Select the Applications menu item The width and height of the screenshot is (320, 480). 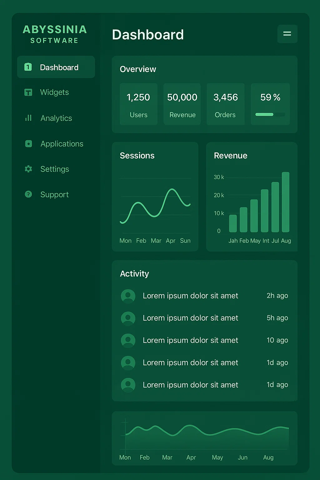[x=62, y=144]
